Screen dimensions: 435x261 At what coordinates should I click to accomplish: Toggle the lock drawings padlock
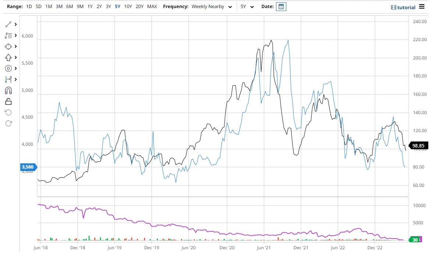pyautogui.click(x=8, y=102)
